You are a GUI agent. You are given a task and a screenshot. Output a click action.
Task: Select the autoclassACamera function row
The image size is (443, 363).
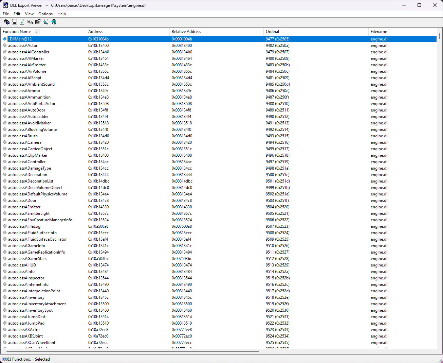(25, 142)
